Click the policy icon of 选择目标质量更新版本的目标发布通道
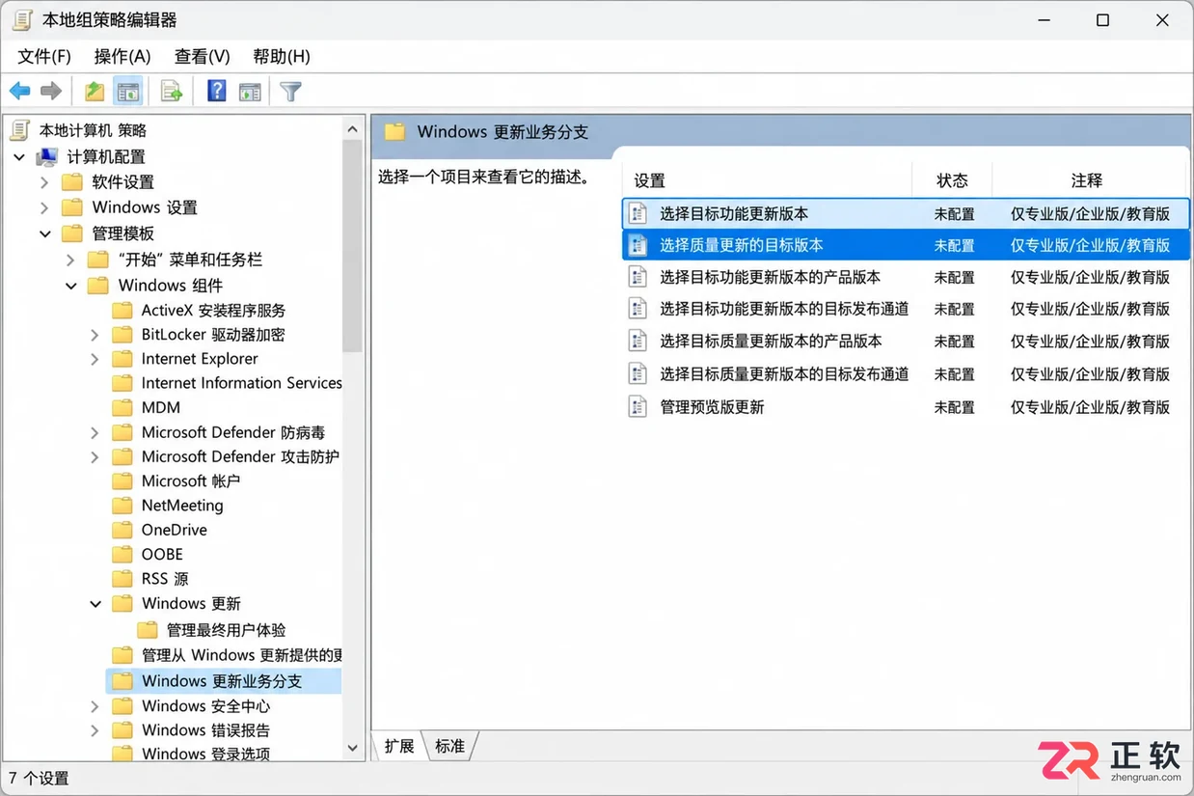This screenshot has height=796, width=1194. 638,373
